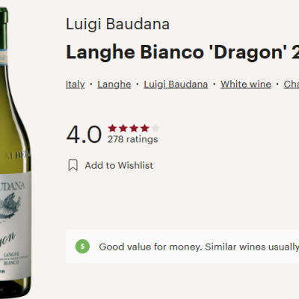Screen dimensions: 299x299
Task: Click the 4.0 rating score
Action: tap(84, 135)
